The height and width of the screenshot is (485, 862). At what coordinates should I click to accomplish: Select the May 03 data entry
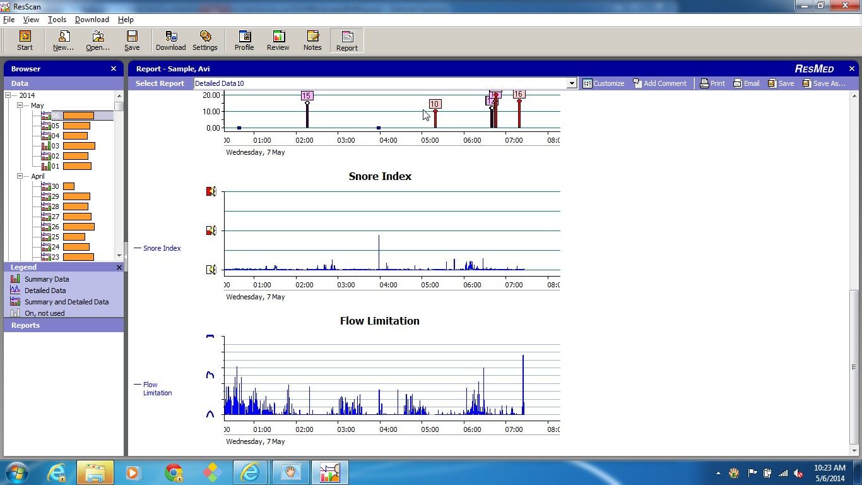56,146
